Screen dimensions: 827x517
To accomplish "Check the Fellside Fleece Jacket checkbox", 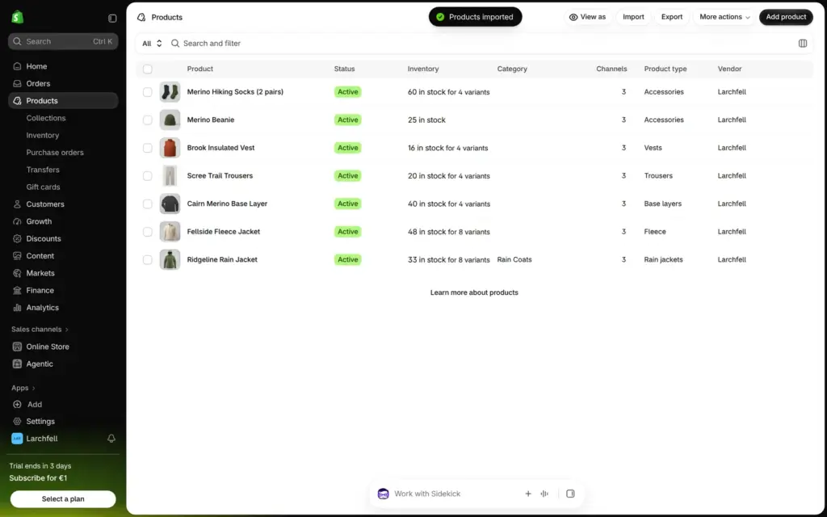I will 148,232.
